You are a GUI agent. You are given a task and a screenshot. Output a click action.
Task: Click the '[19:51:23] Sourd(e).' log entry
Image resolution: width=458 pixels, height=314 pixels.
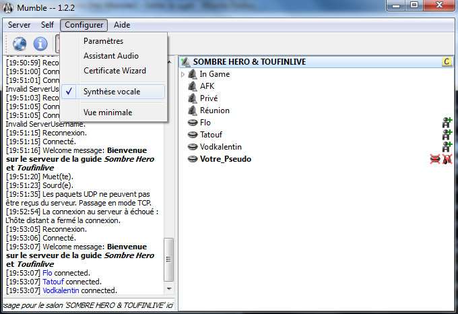pyautogui.click(x=40, y=185)
